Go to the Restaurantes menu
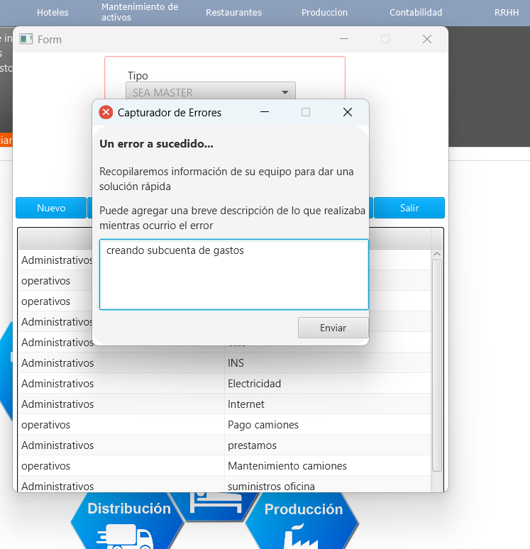This screenshot has width=530, height=549. click(x=233, y=13)
